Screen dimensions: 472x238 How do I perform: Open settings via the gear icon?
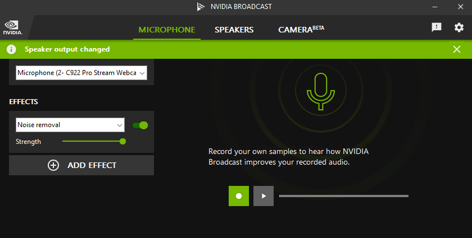[x=459, y=27]
